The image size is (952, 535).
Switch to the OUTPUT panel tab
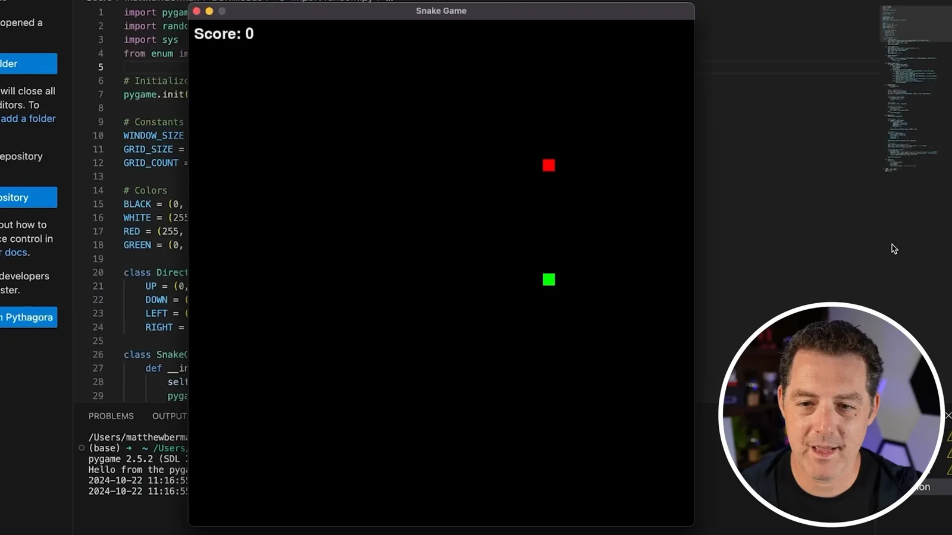[170, 416]
